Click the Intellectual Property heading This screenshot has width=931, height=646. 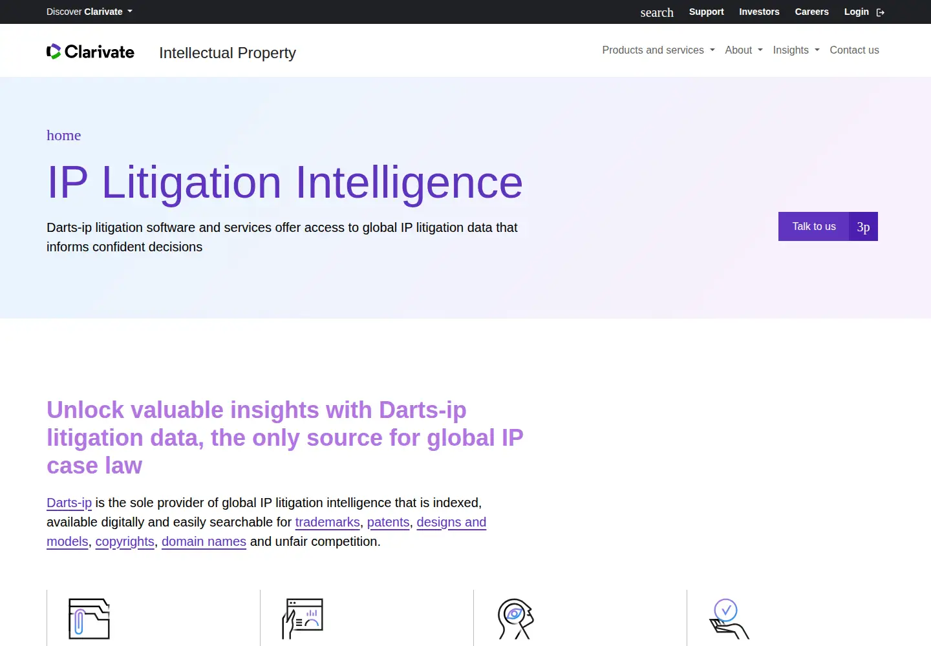(228, 53)
